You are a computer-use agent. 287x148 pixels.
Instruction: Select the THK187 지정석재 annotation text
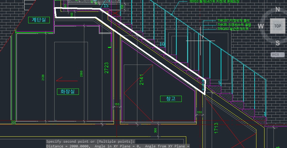pyautogui.click(x=233, y=21)
